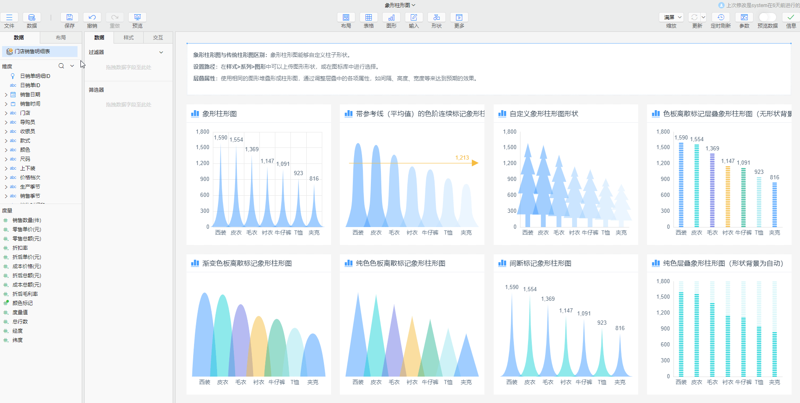Search dimensions with magnifier icon
Screen dimensions: 800x403
61,66
